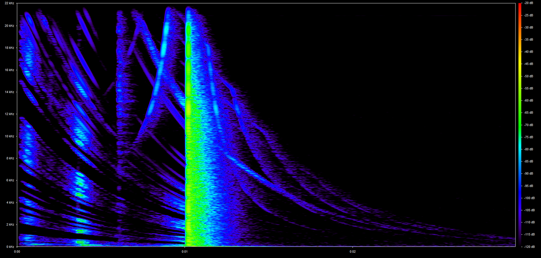The image size is (541, 258).
Task: Click the 8 kHz frequency axis label
Action: (10, 158)
